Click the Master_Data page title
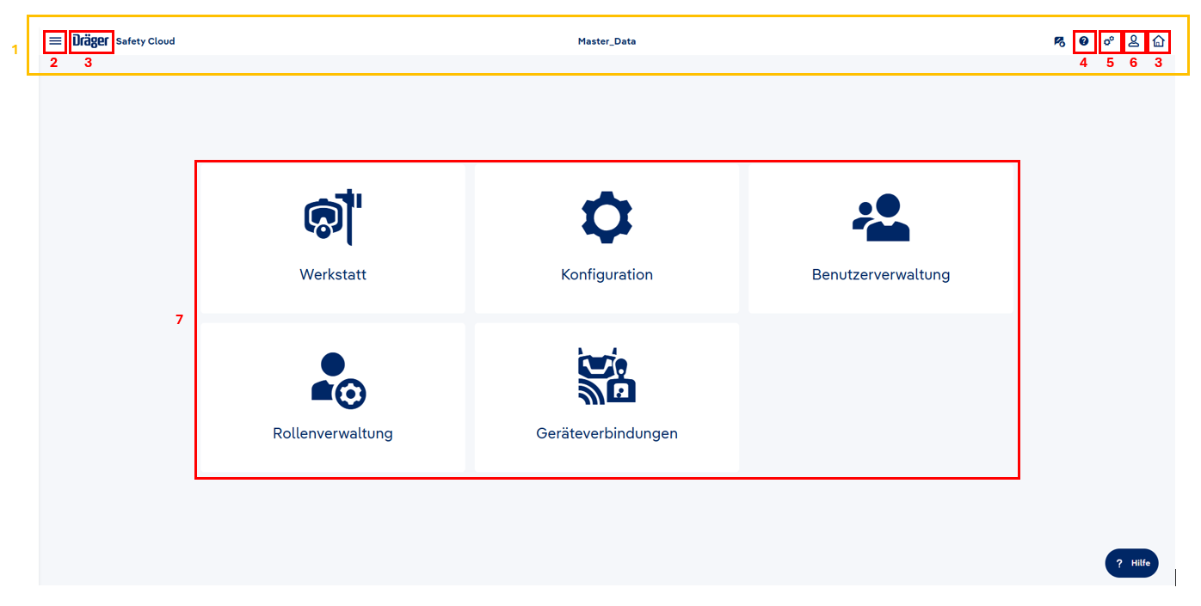This screenshot has height=606, width=1201. click(607, 41)
